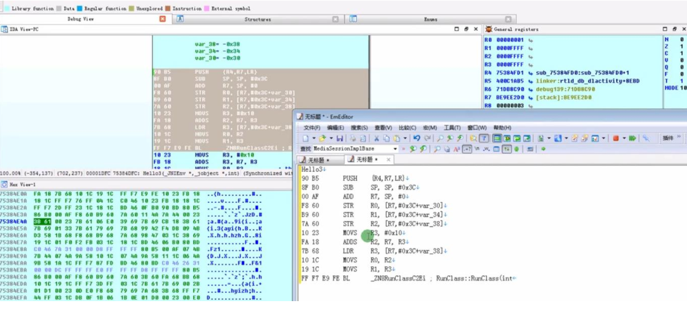The width and height of the screenshot is (687, 309).
Task: Open the 搜索(S) menu
Action: pos(360,128)
